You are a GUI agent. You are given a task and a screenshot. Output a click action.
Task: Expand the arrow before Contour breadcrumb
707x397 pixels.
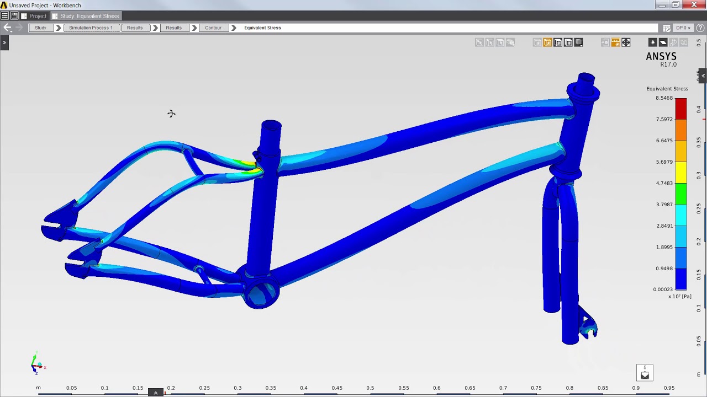[x=194, y=28]
